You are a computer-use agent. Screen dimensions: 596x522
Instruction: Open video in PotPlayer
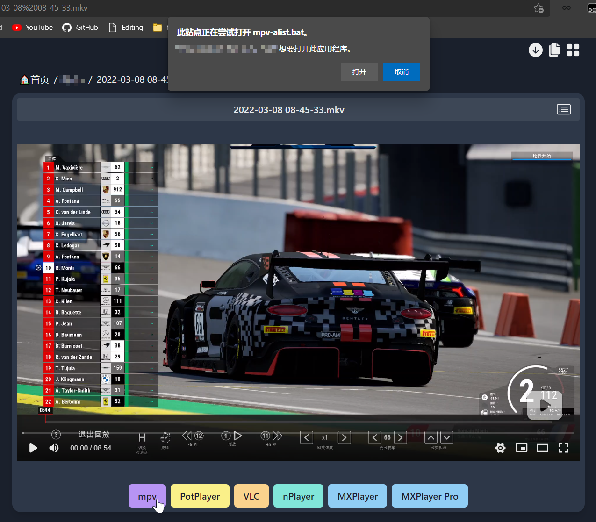(x=200, y=496)
